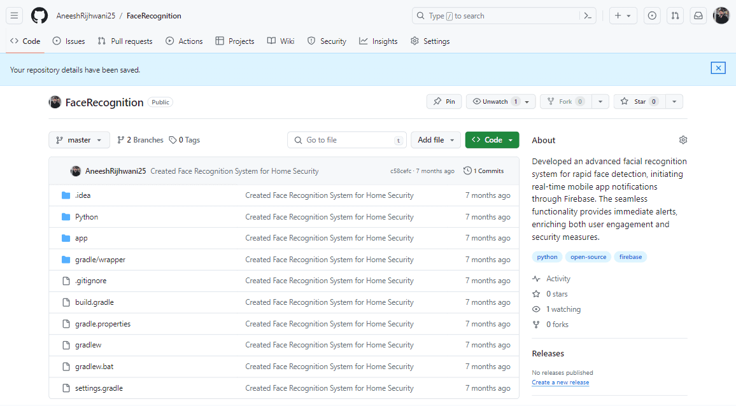Switch to the Code tab

tap(25, 41)
